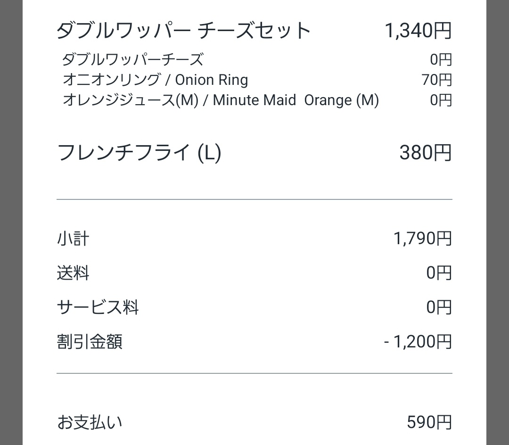Select the フレンチフライ (L) item
Screen dimensions: 509x445
[x=139, y=153]
